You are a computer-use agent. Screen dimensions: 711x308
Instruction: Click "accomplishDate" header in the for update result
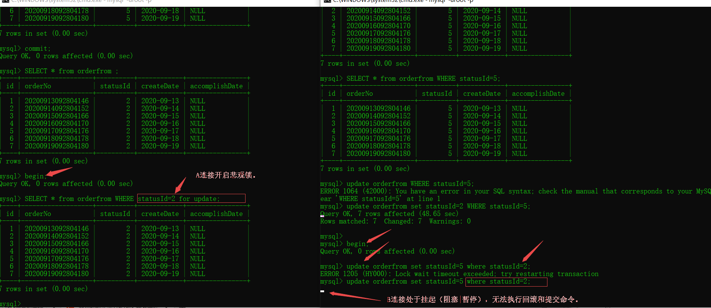click(x=217, y=214)
